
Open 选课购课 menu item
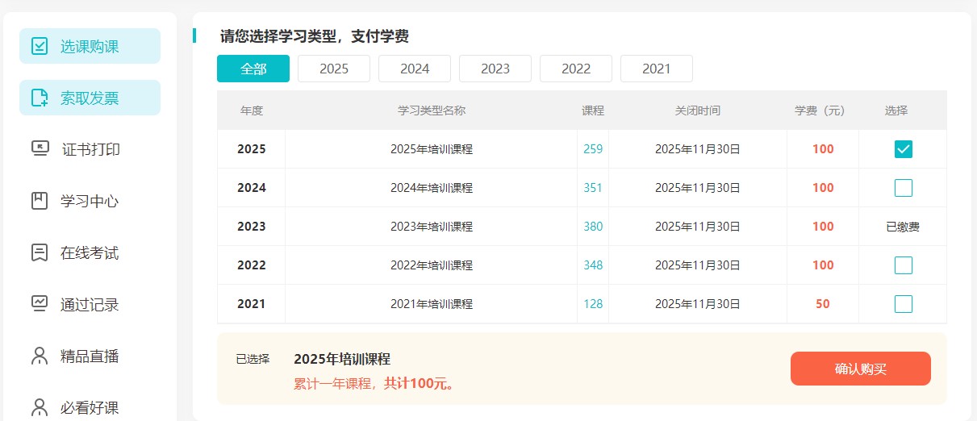click(x=90, y=46)
